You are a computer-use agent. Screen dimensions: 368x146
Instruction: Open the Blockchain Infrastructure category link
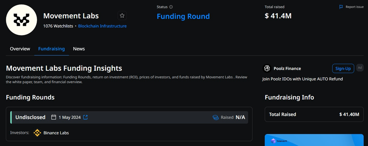(102, 26)
